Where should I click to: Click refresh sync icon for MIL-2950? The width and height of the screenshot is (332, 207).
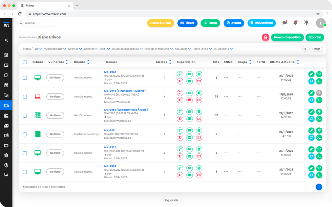tap(311, 119)
